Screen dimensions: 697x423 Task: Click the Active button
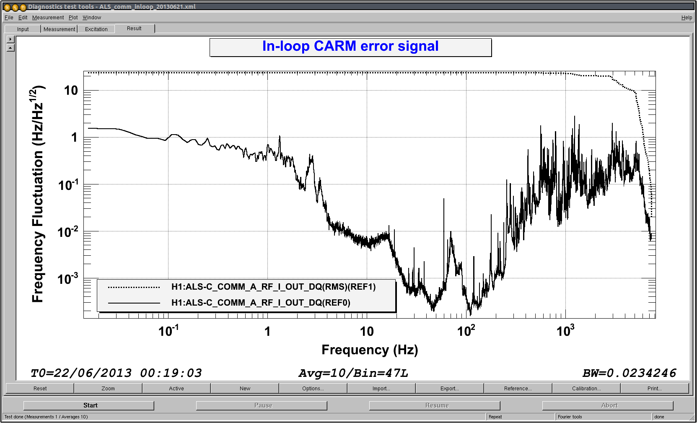pyautogui.click(x=176, y=388)
